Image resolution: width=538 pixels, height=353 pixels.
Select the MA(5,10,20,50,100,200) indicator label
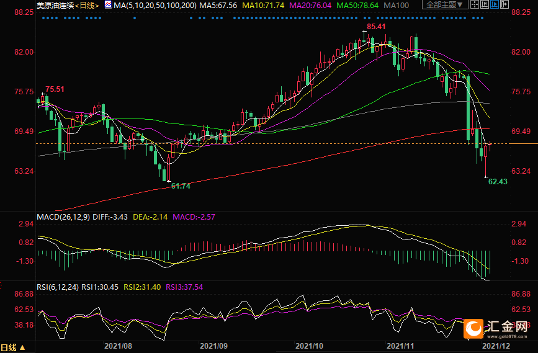[x=155, y=6]
